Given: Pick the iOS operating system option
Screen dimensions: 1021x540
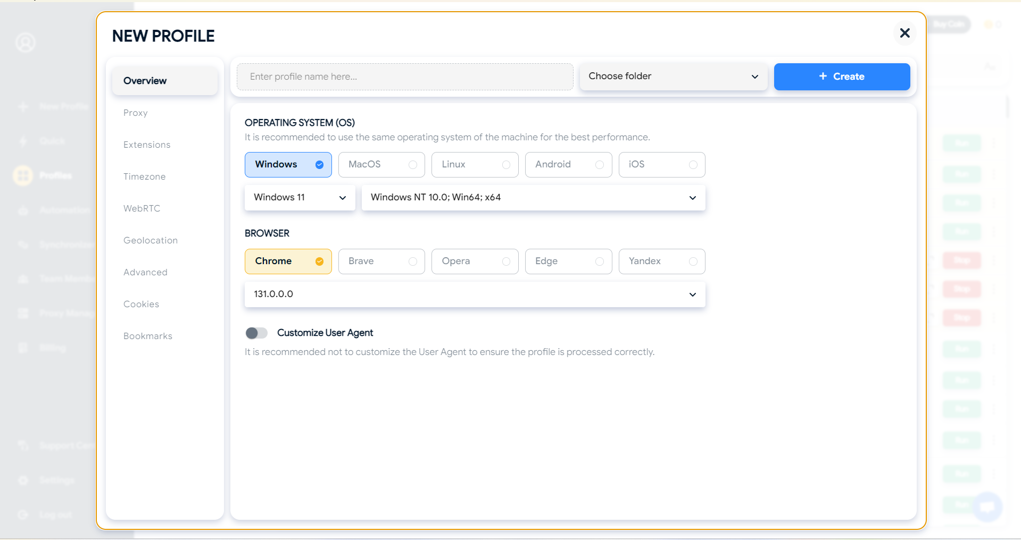Looking at the screenshot, I should 661,165.
